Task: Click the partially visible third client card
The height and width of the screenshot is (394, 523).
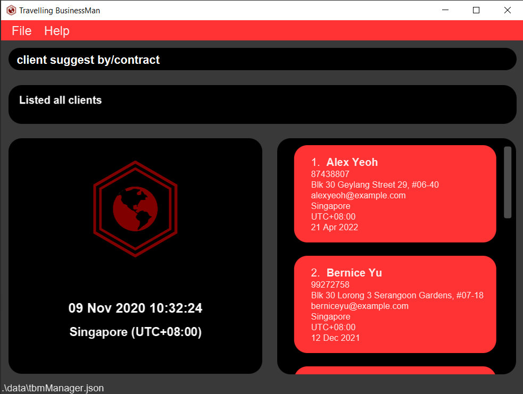Action: (x=395, y=370)
